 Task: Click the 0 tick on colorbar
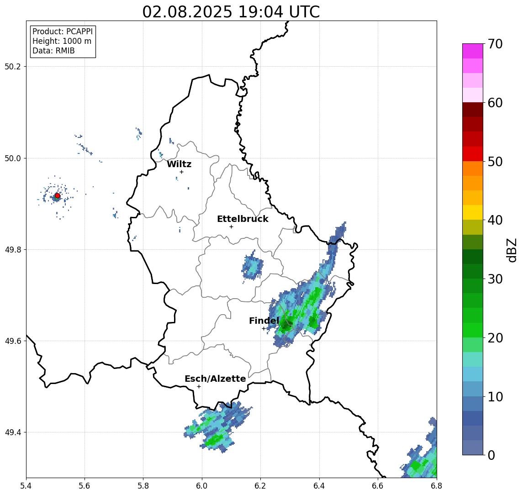tap(491, 455)
